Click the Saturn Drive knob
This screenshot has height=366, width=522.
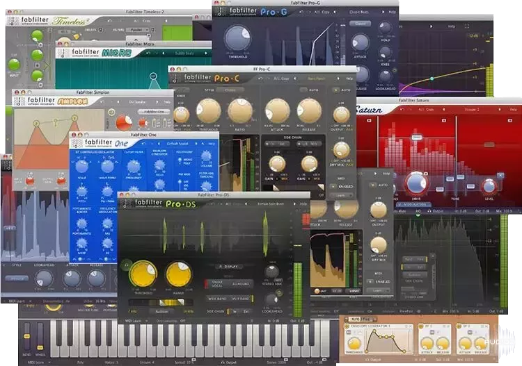[416, 183]
